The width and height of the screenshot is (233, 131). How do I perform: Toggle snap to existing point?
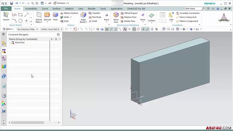[x=143, y=29]
